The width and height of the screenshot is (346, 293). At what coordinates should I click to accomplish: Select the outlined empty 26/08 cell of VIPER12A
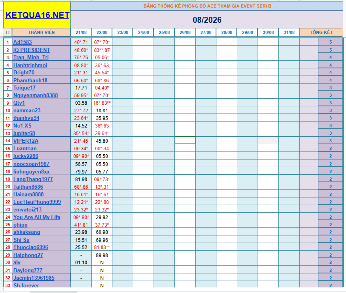coord(185,140)
